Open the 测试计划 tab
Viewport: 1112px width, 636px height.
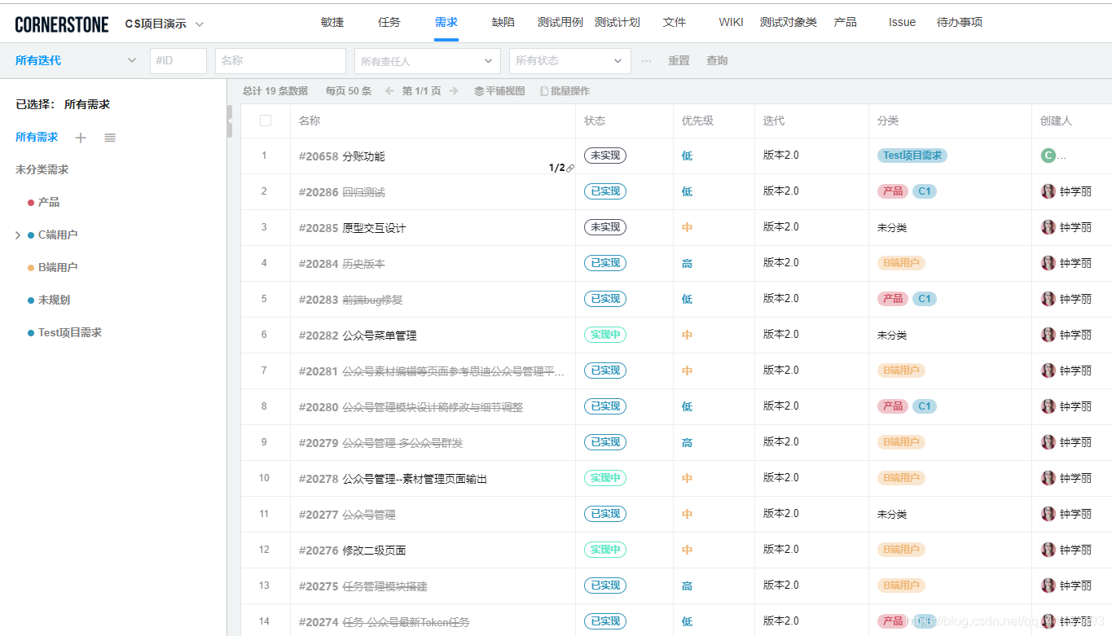point(618,22)
